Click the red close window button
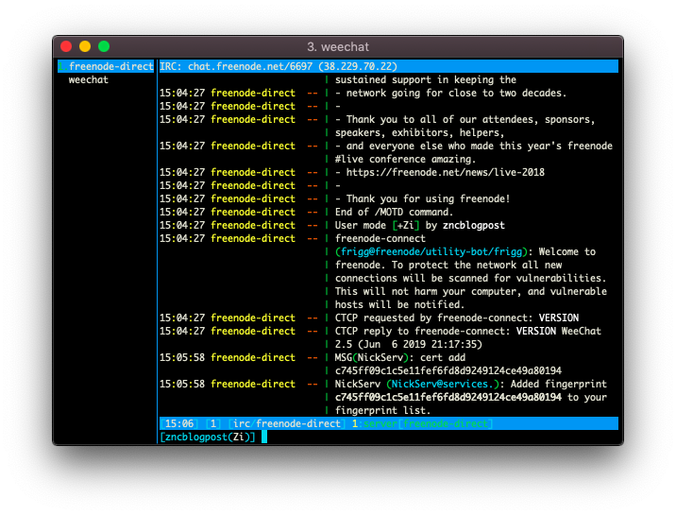This screenshot has width=676, height=515. (x=66, y=46)
